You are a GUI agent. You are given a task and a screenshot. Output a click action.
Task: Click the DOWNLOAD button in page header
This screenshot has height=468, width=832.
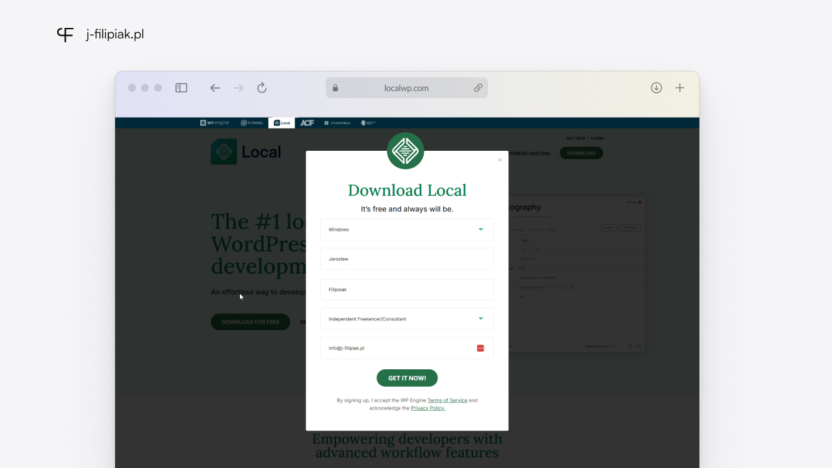581,153
